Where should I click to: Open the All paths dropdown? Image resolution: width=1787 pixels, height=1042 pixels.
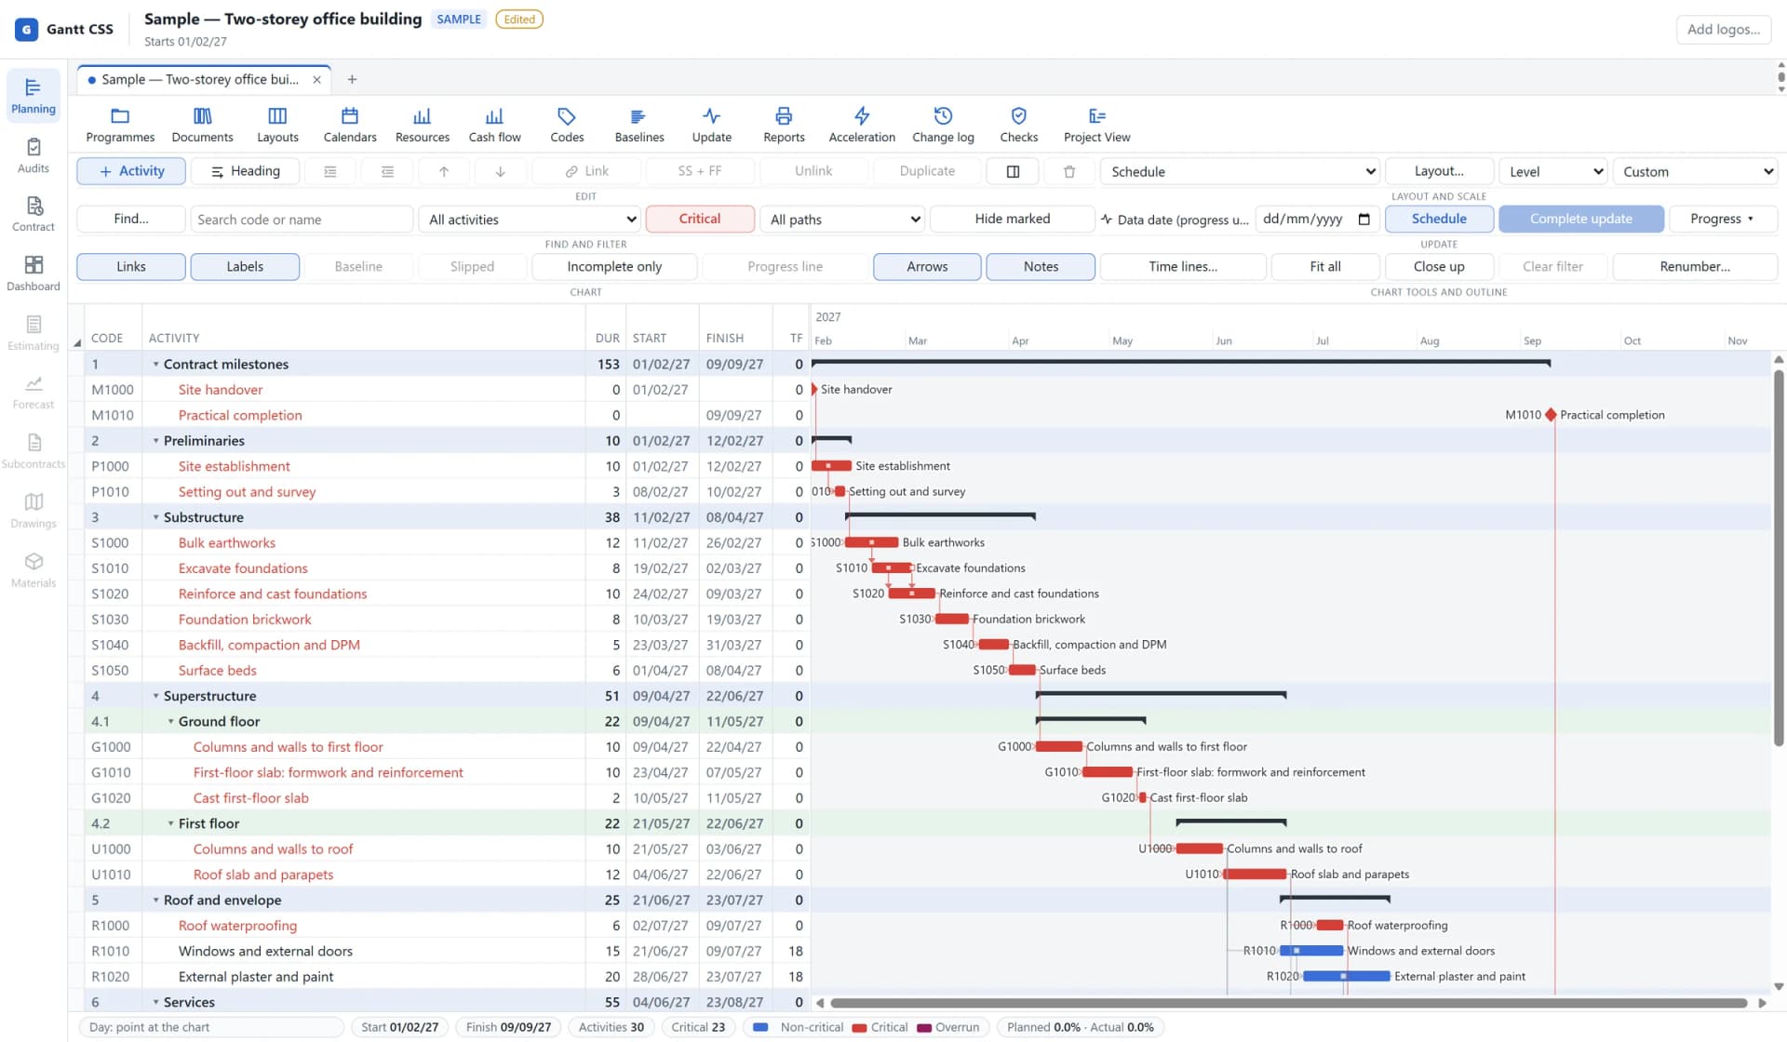843,220
